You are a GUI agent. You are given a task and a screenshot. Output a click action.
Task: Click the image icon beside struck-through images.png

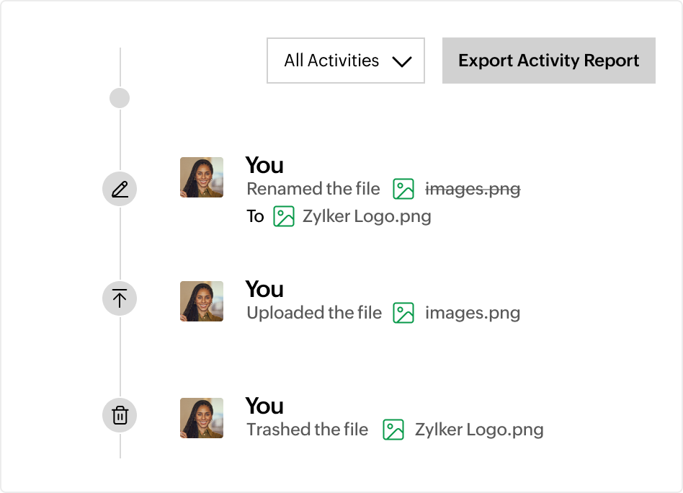coord(403,189)
